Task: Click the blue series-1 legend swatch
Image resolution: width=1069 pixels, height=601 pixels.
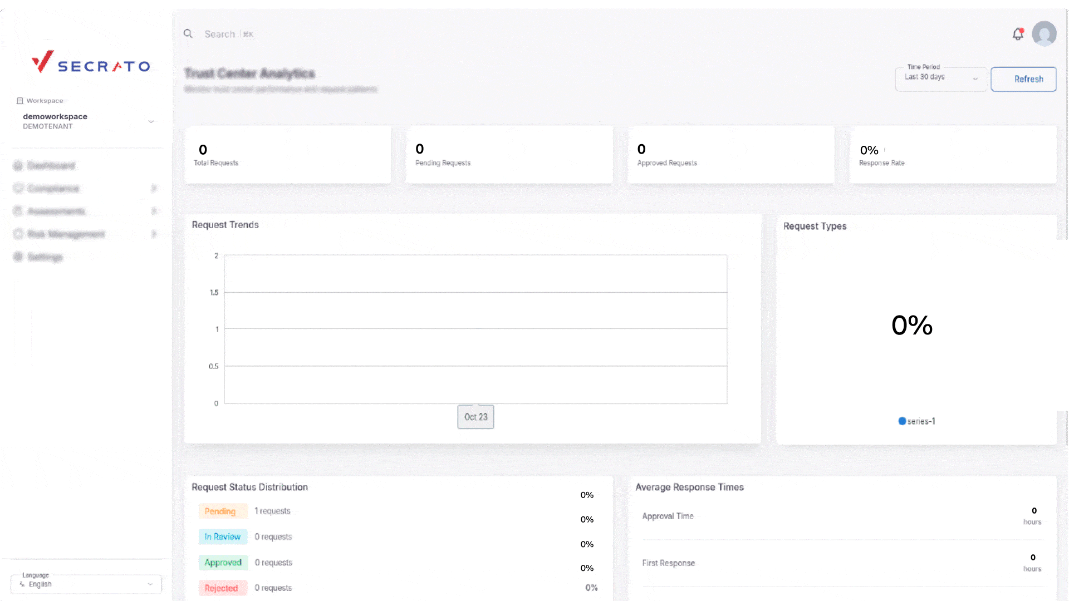Action: 902,421
